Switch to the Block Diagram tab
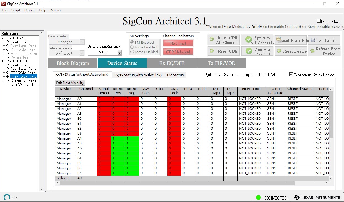Screen dimensions: 344x202 [73, 63]
